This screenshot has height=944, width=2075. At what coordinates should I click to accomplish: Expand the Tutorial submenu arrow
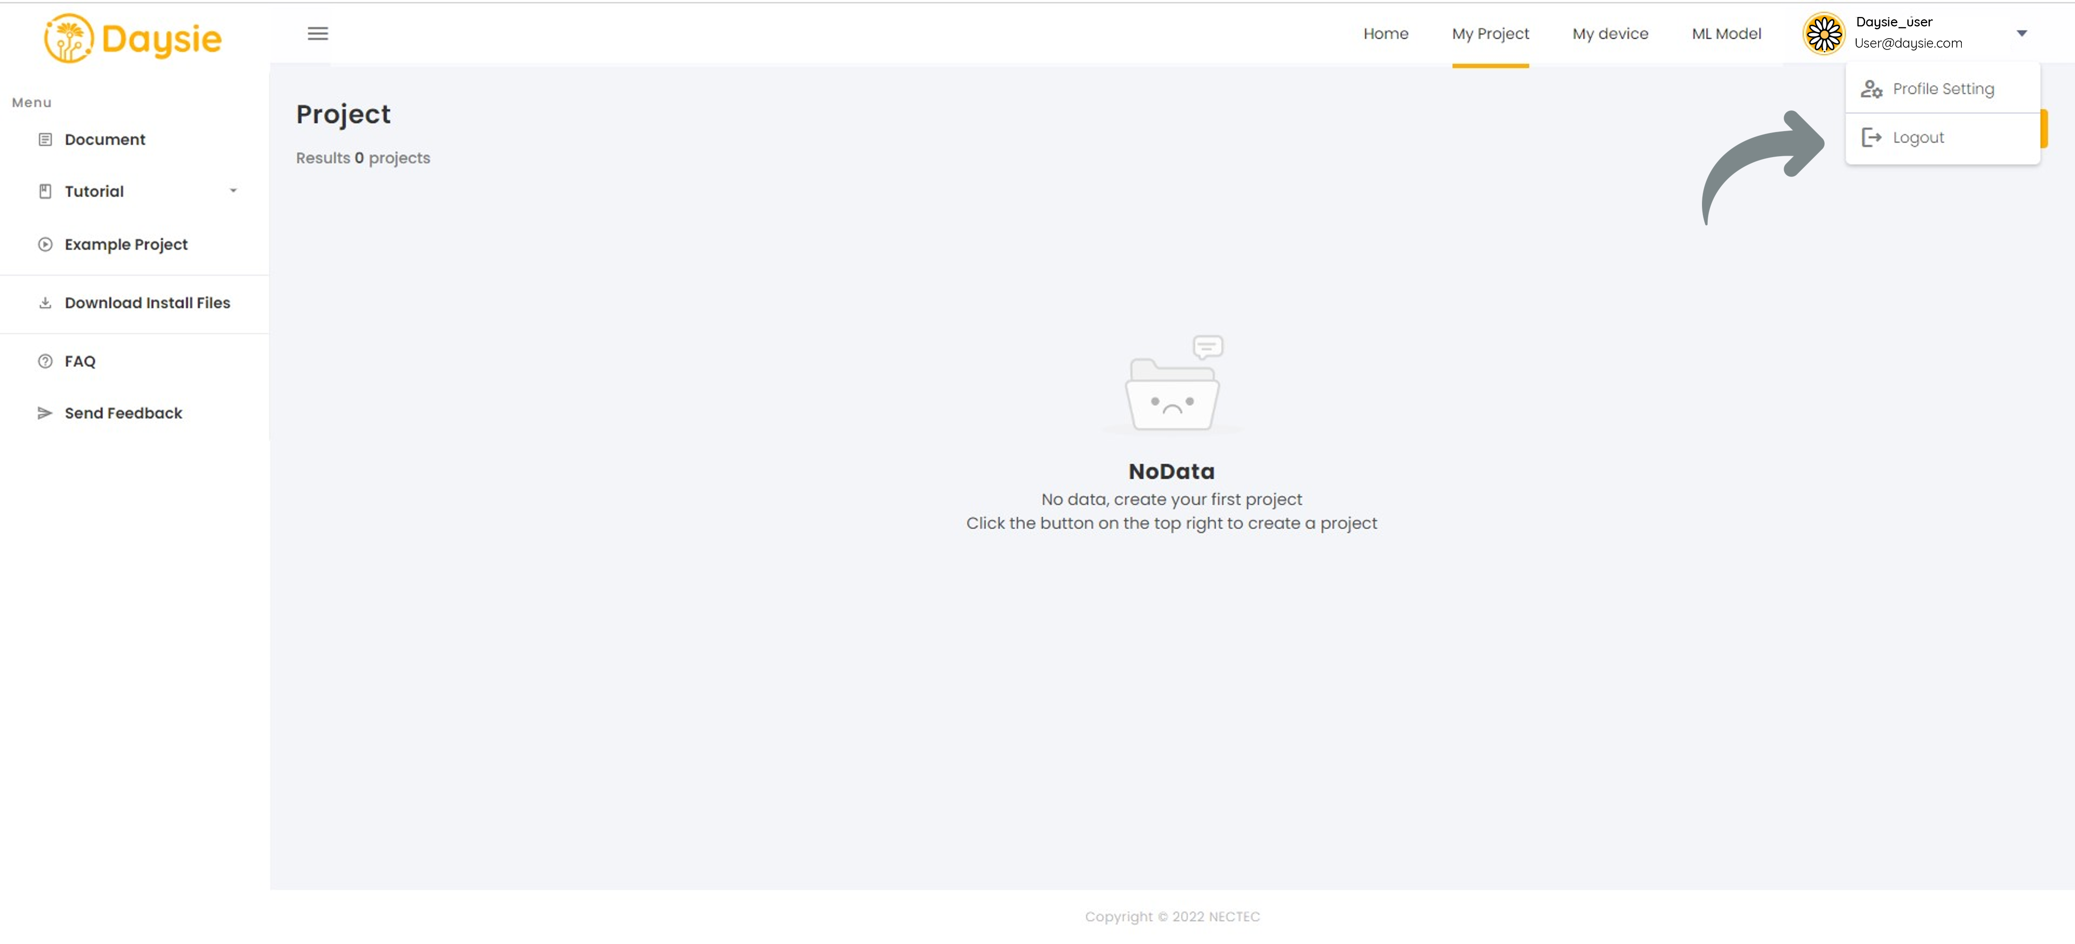[x=233, y=191]
